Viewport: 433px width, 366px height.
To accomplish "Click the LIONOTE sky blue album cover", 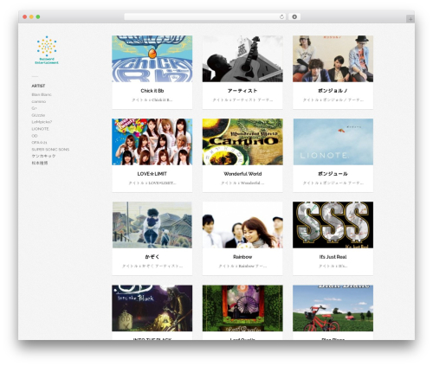I will [x=333, y=142].
